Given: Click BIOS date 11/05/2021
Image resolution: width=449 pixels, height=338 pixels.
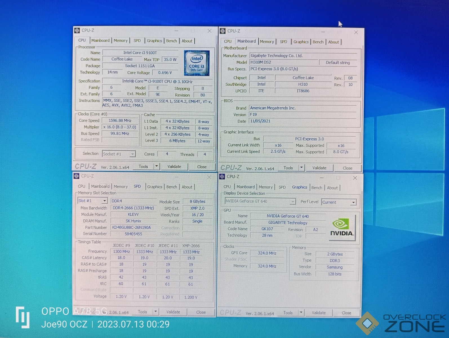Looking at the screenshot, I should [303, 121].
